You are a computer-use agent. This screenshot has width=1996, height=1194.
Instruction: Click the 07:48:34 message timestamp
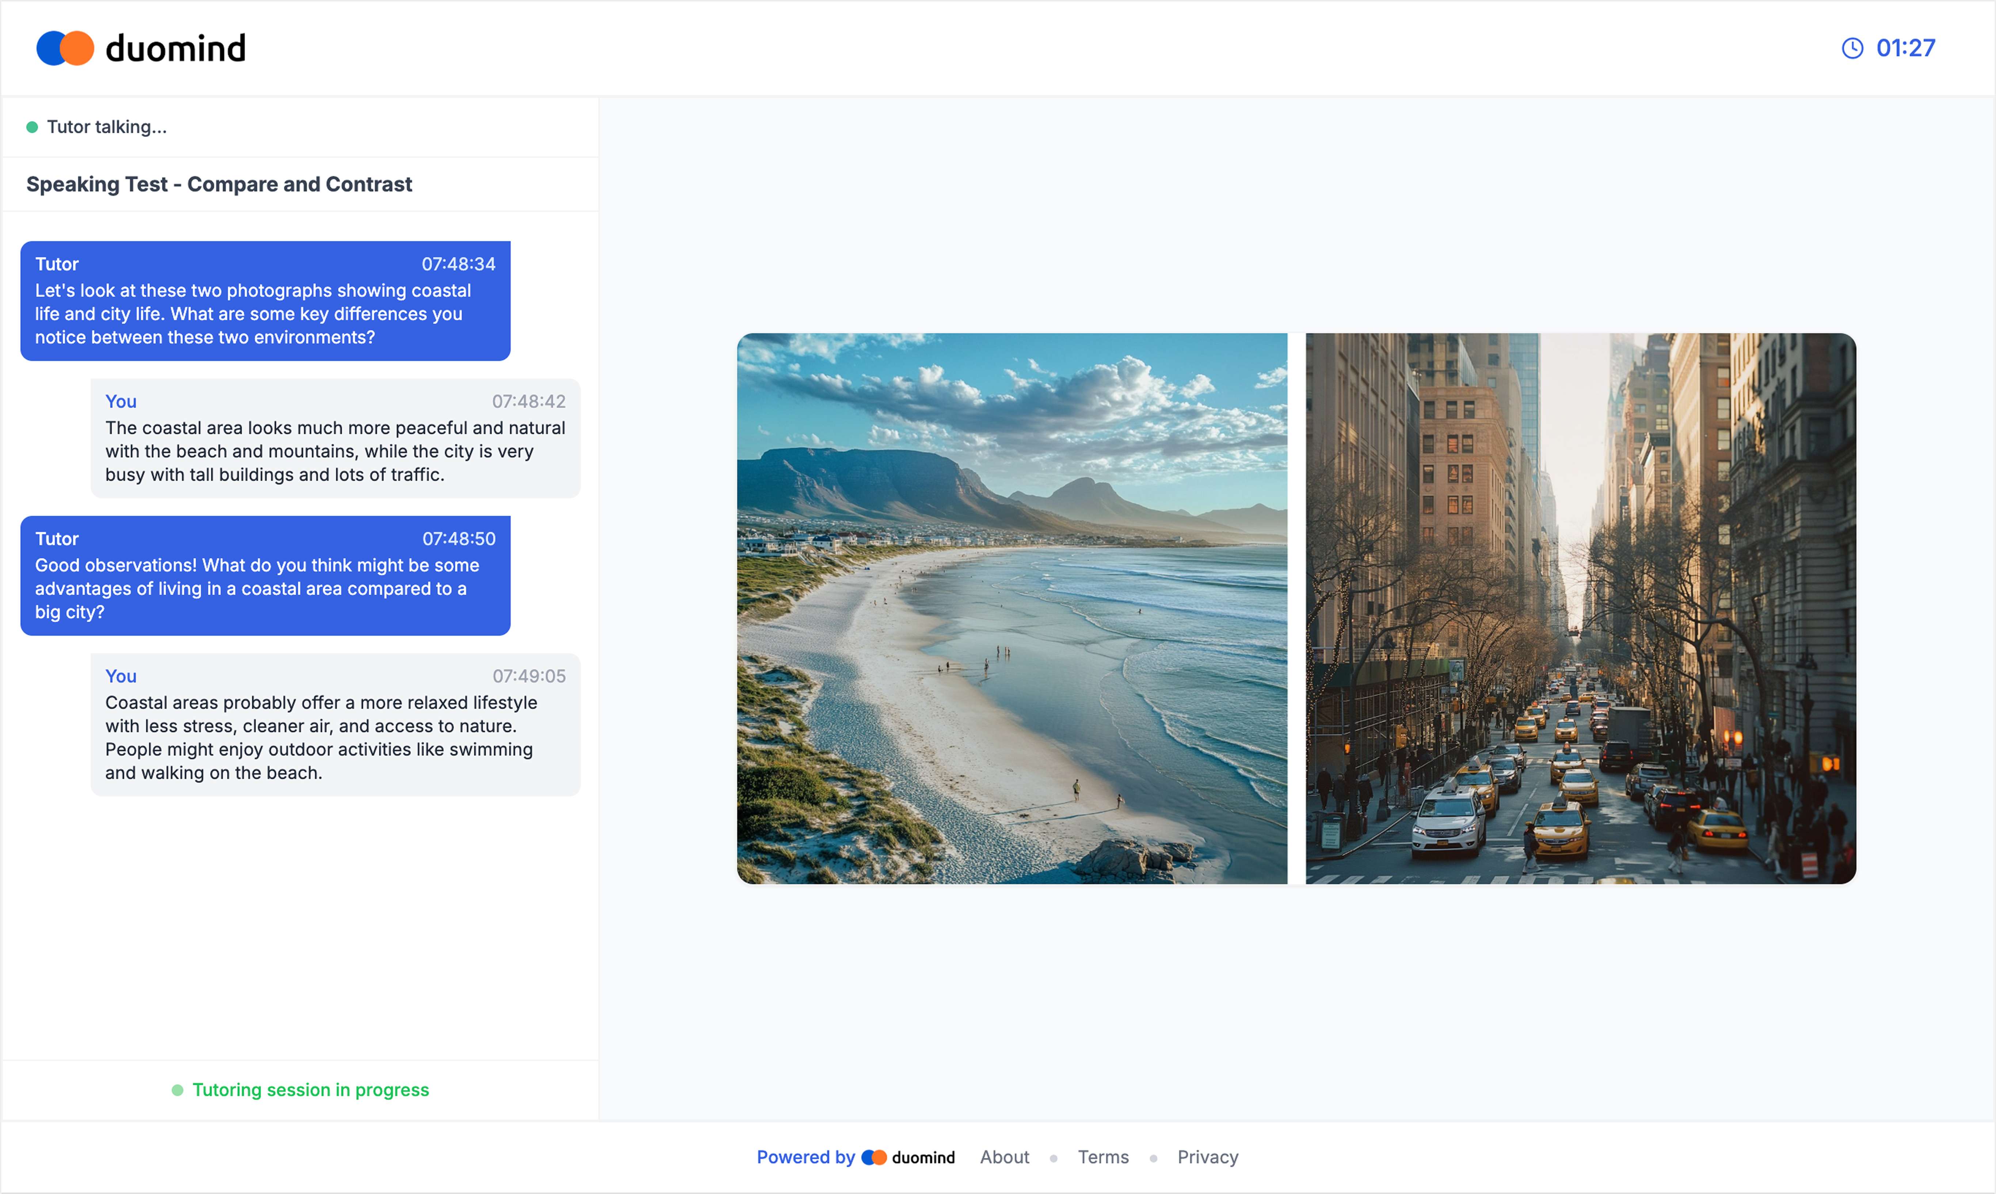pos(458,264)
